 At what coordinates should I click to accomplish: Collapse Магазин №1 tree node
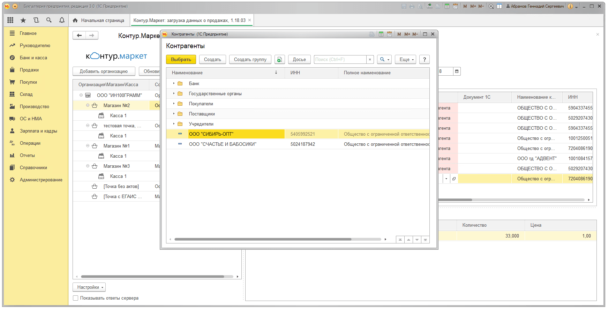click(x=88, y=146)
